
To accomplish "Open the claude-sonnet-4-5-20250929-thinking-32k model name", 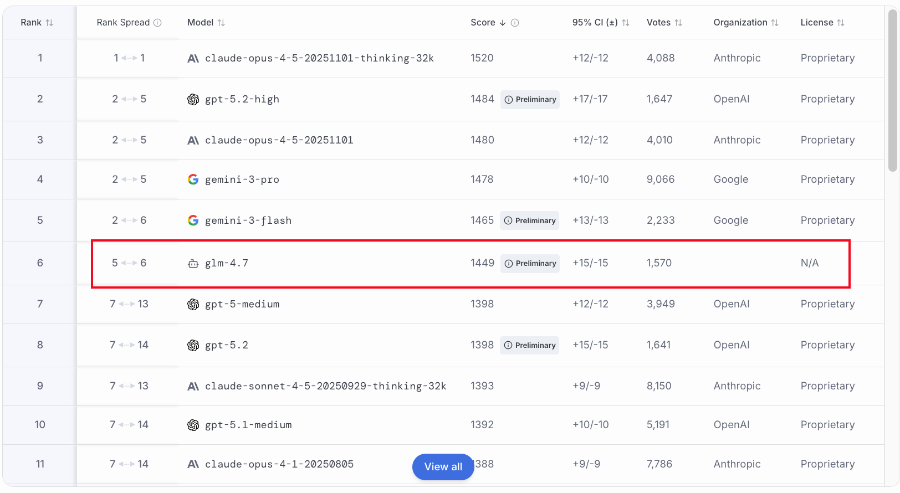I will click(x=325, y=386).
